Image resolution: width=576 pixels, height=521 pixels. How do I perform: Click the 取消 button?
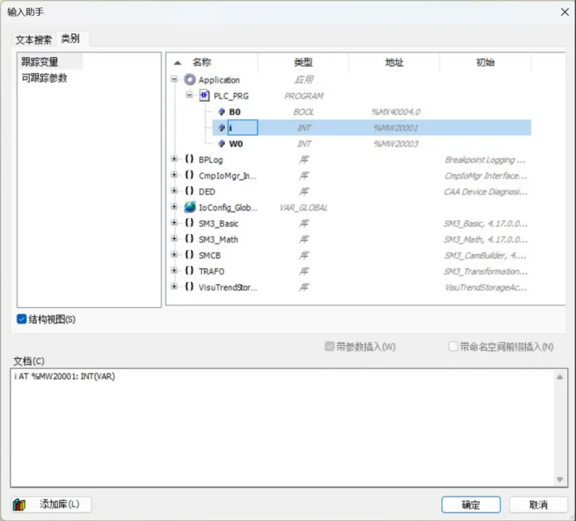[538, 505]
